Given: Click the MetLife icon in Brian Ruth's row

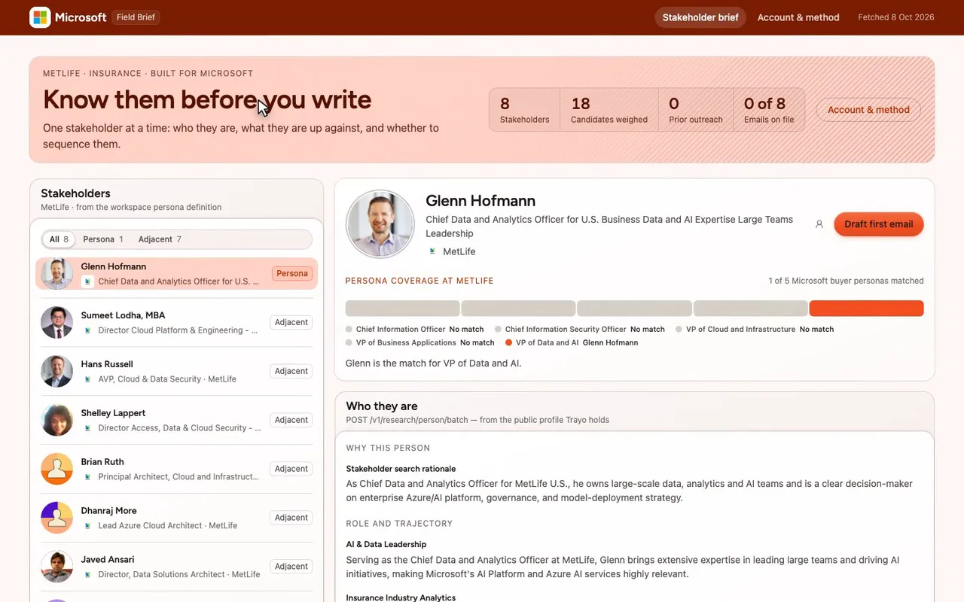Looking at the screenshot, I should pyautogui.click(x=87, y=477).
